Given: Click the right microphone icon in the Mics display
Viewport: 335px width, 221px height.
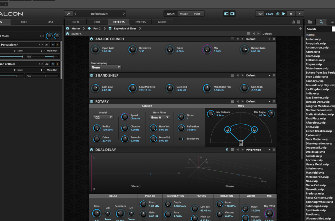Looking at the screenshot, I should (254, 129).
